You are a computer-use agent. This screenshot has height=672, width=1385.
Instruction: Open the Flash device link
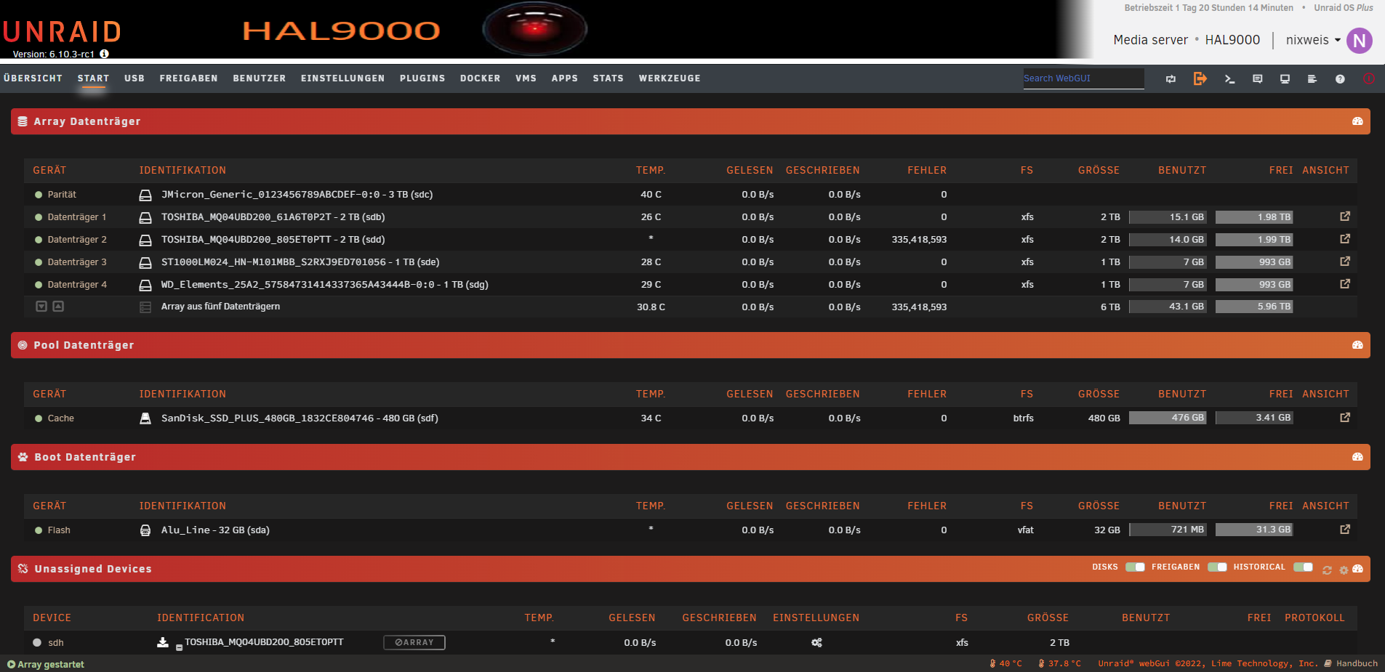click(59, 530)
